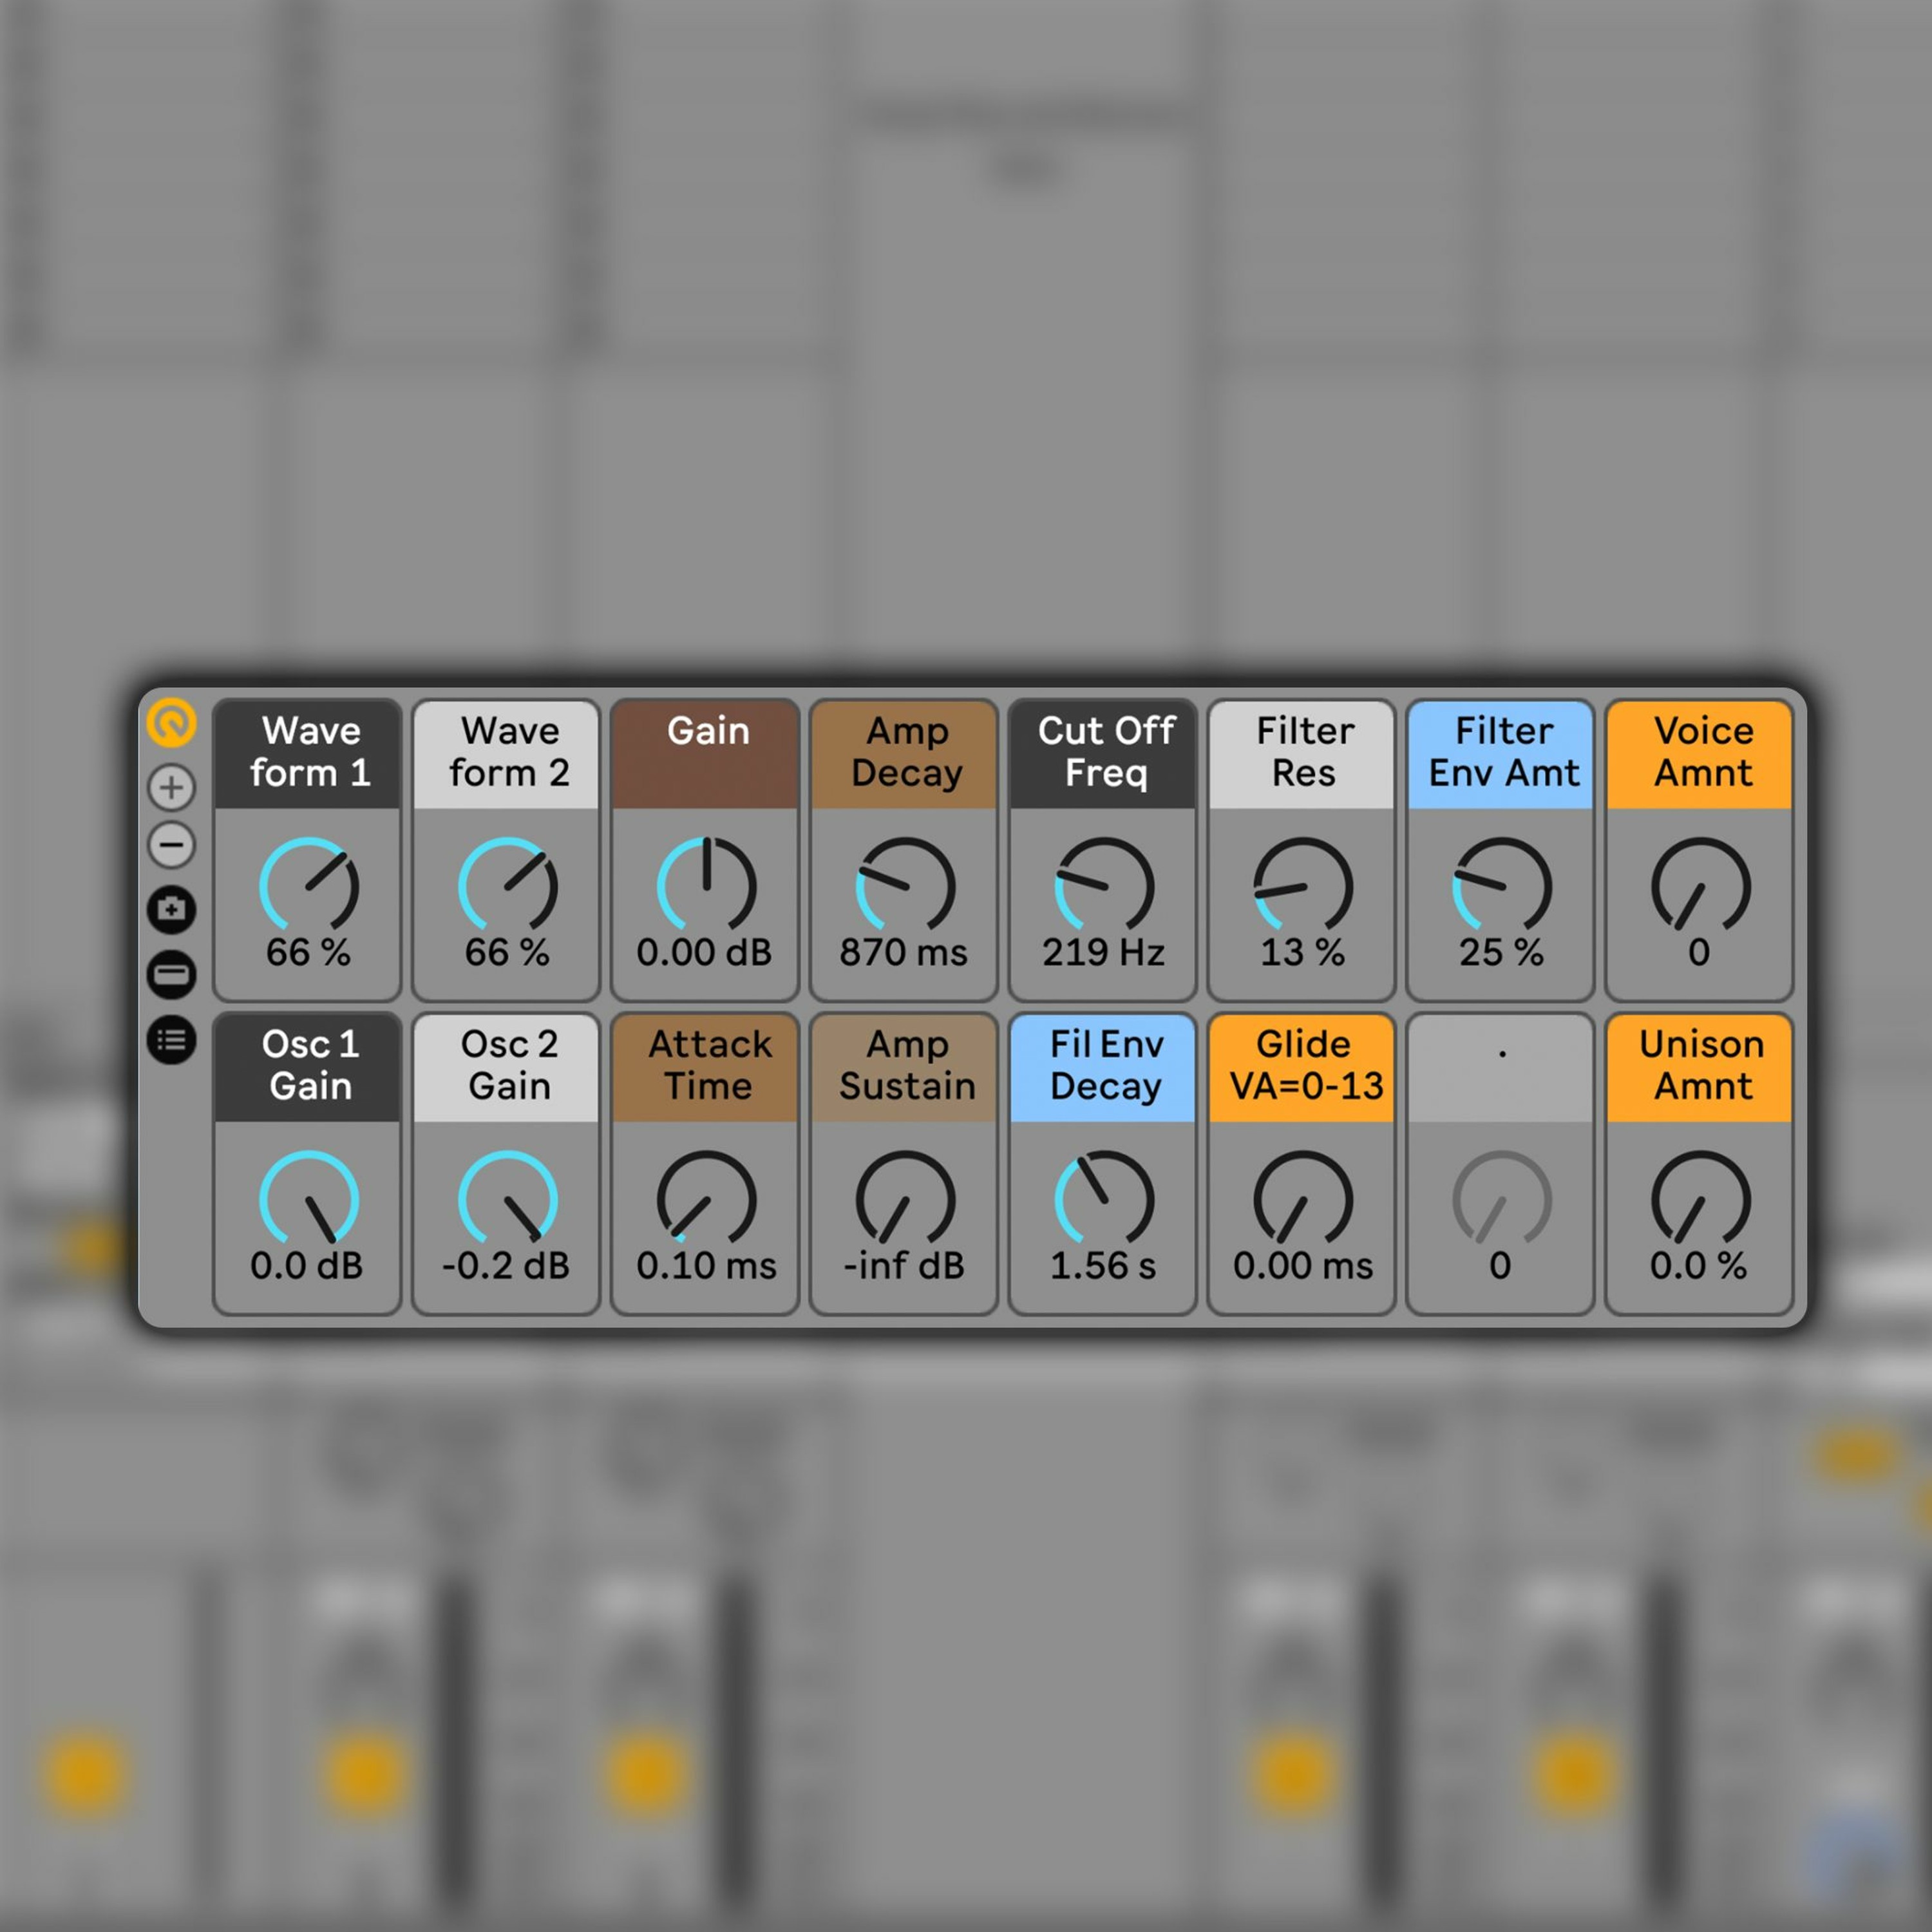
Task: Click the Unison Amnt knob
Action: point(1700,1199)
